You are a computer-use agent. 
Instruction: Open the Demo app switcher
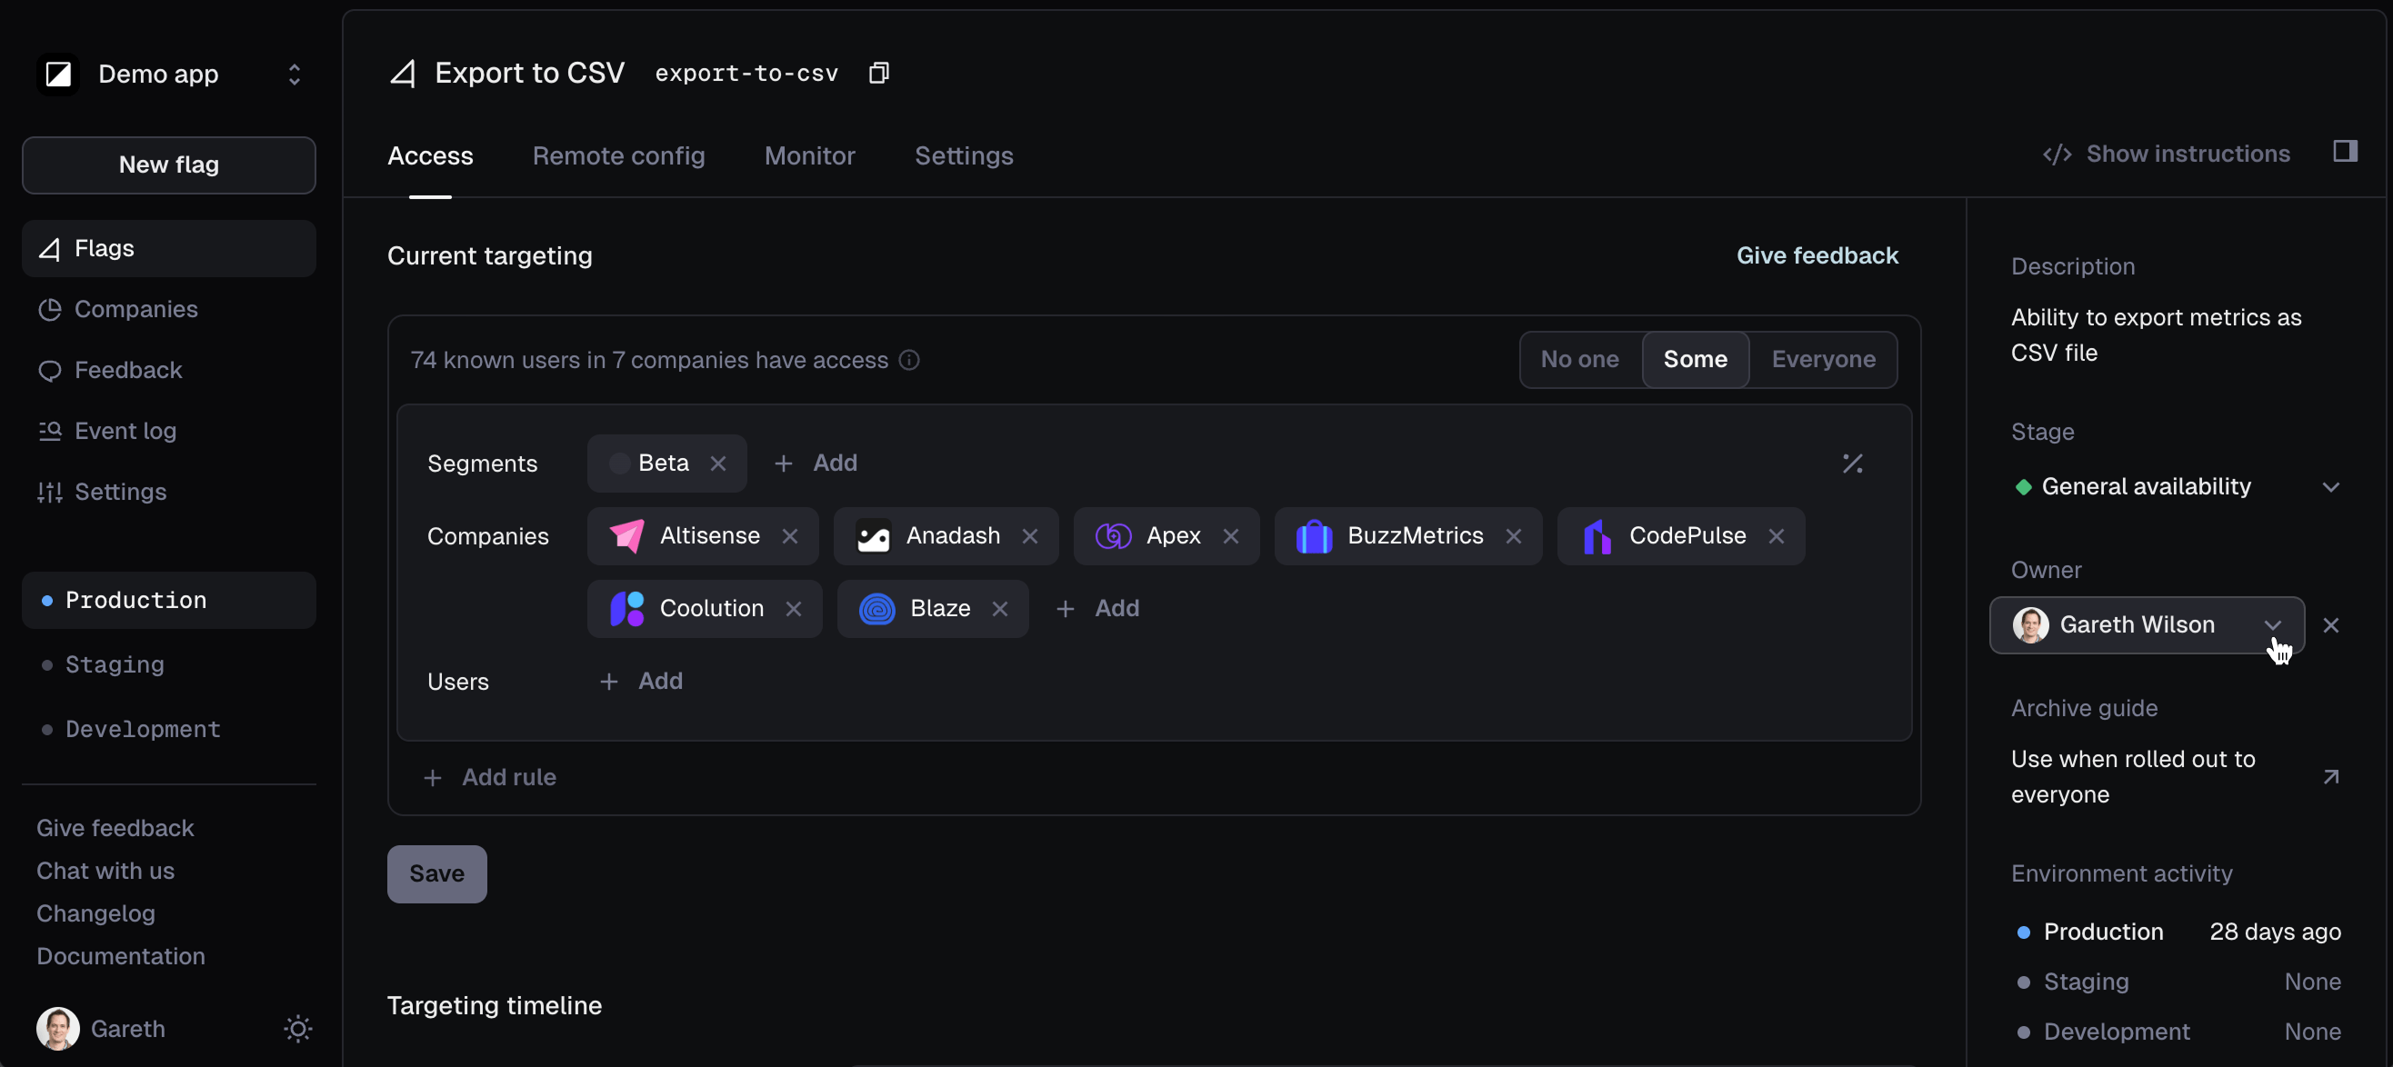pyautogui.click(x=168, y=74)
